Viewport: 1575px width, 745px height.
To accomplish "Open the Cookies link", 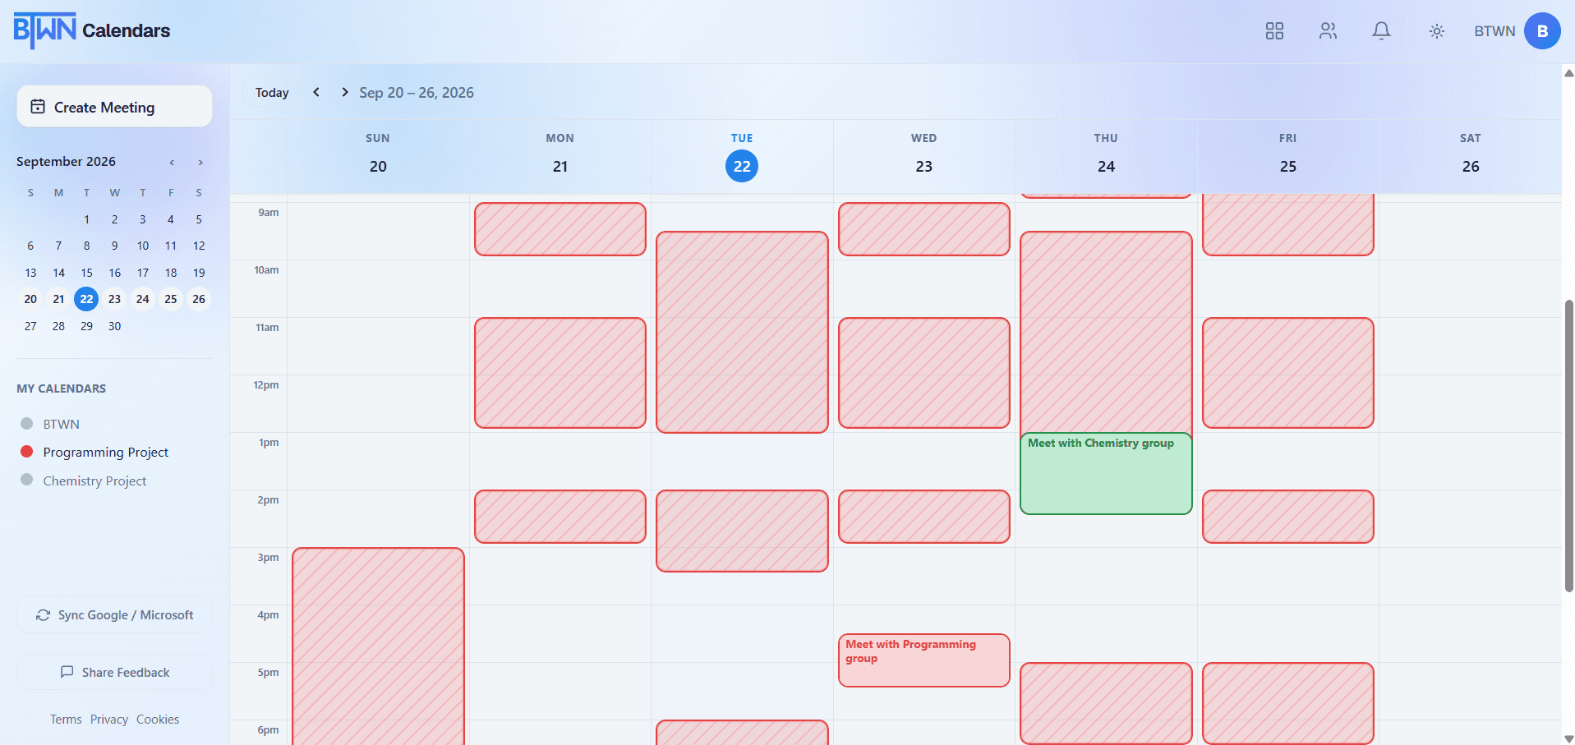I will point(158,720).
